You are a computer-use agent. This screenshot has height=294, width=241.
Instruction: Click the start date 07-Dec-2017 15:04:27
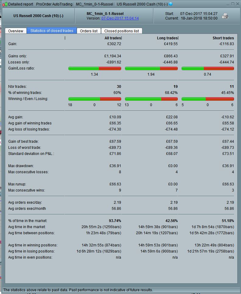click(x=199, y=14)
